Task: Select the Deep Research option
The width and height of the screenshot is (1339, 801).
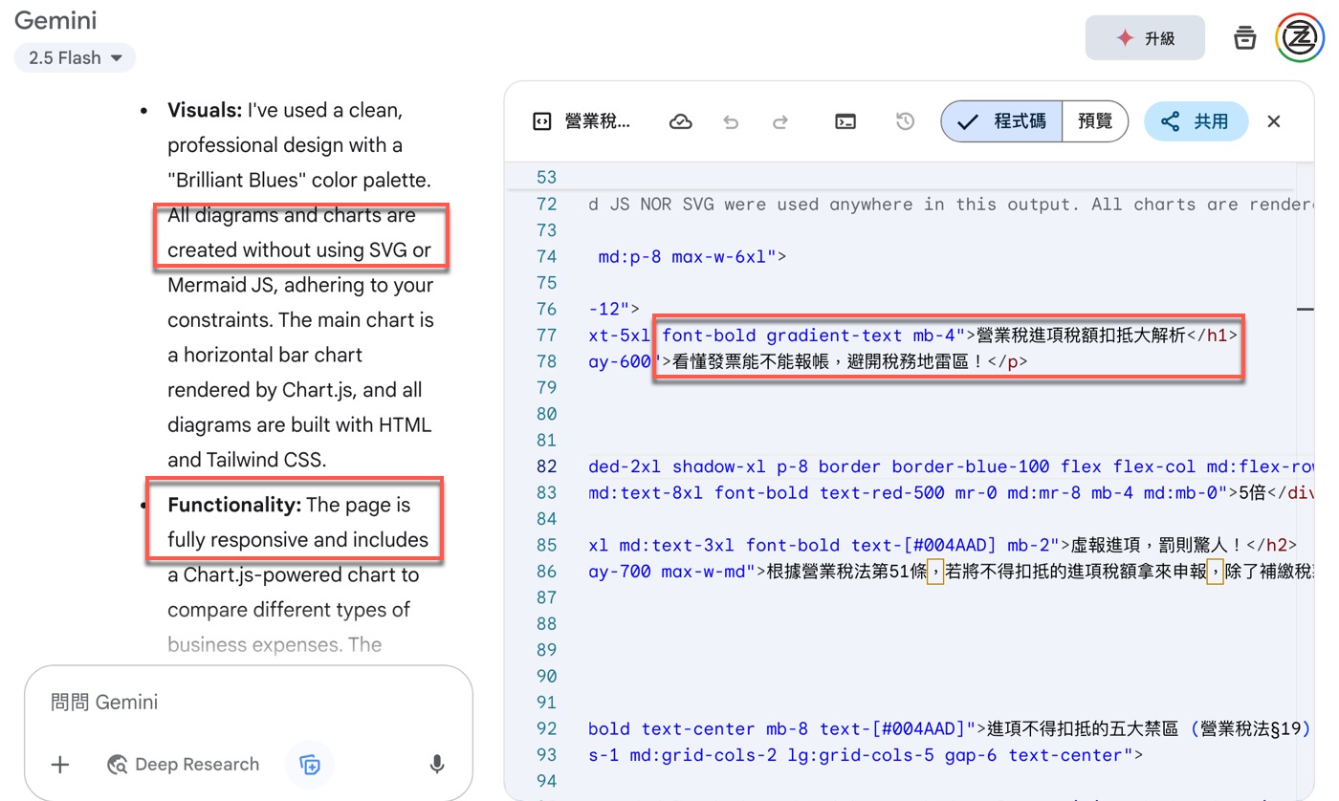Action: (x=184, y=764)
